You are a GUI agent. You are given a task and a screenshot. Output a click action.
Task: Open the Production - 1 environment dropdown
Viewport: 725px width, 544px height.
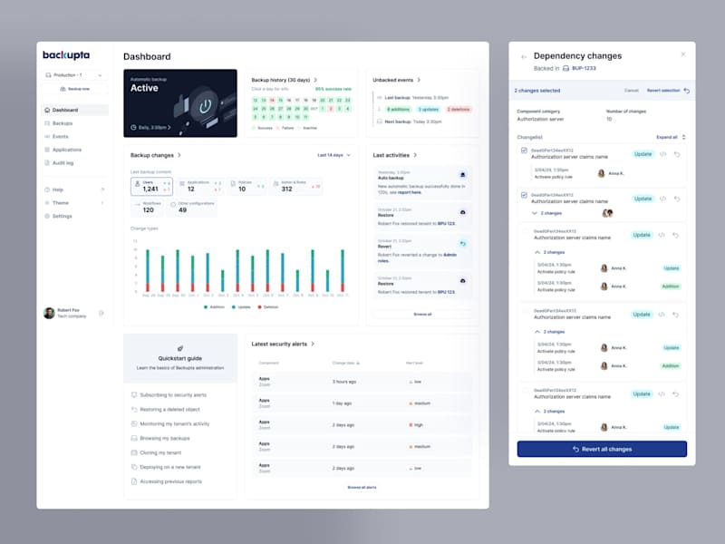click(75, 75)
